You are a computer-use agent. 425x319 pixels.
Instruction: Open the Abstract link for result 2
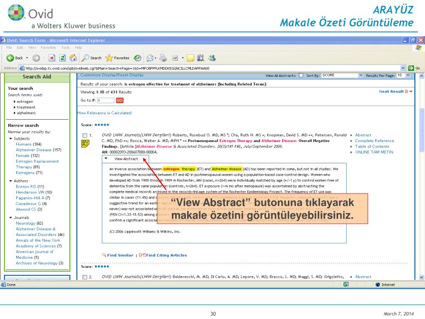point(363,277)
